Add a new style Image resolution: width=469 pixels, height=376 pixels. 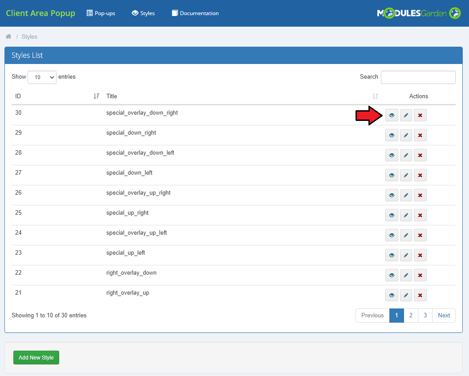36,357
